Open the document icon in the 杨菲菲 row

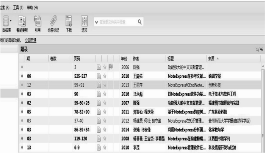pos(99,138)
